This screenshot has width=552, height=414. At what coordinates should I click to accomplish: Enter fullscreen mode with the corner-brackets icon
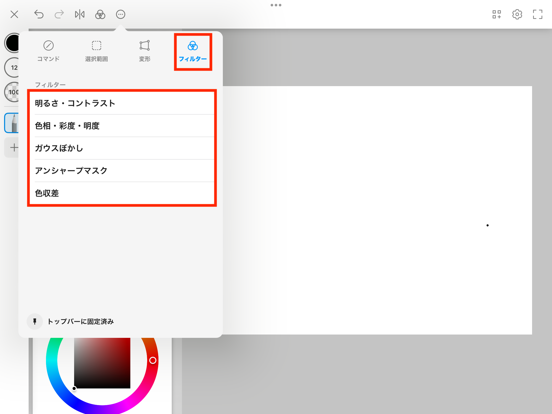[538, 14]
